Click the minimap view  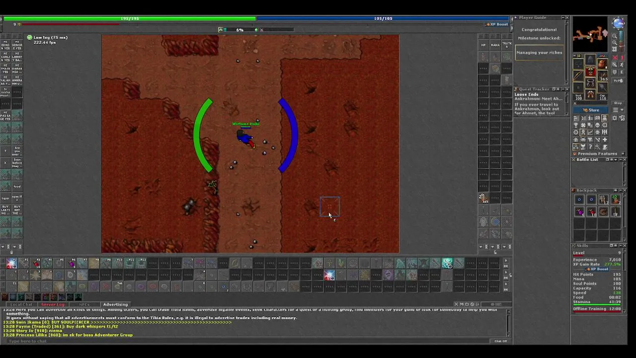591,35
